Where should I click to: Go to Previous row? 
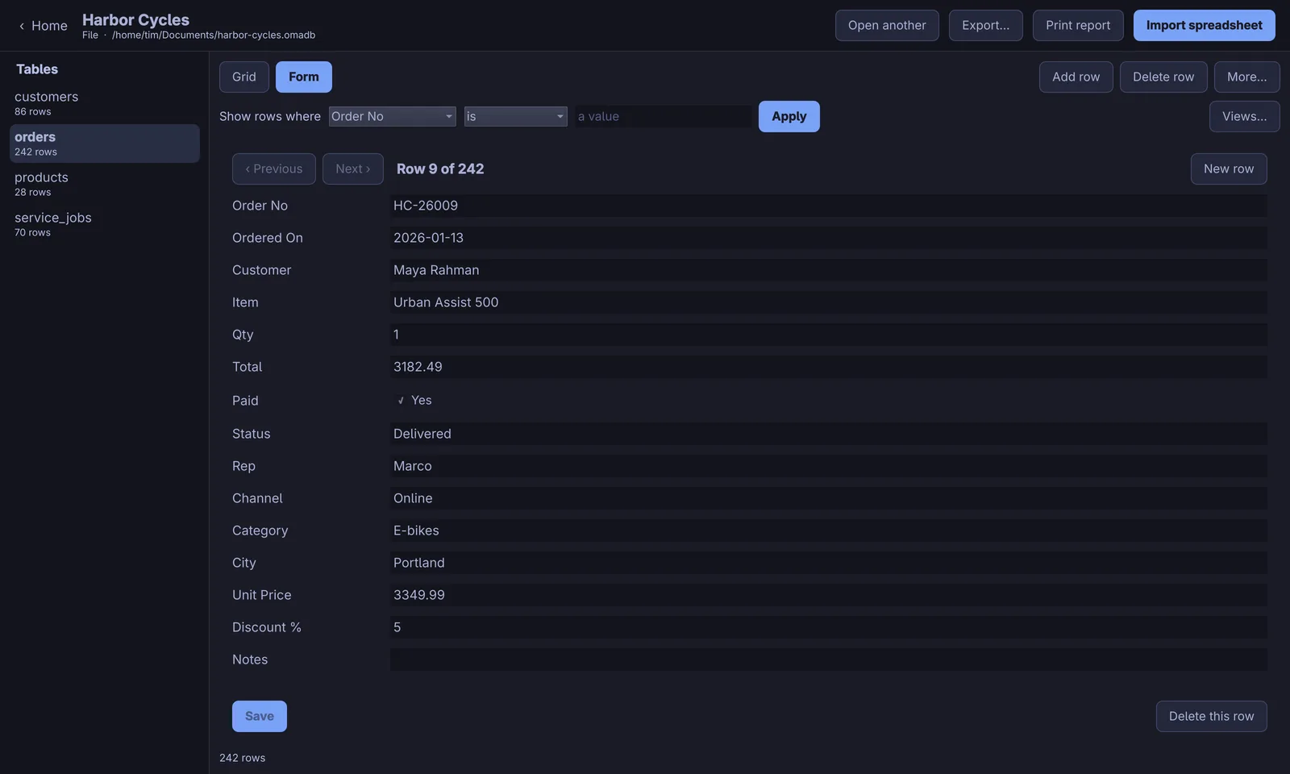coord(274,169)
